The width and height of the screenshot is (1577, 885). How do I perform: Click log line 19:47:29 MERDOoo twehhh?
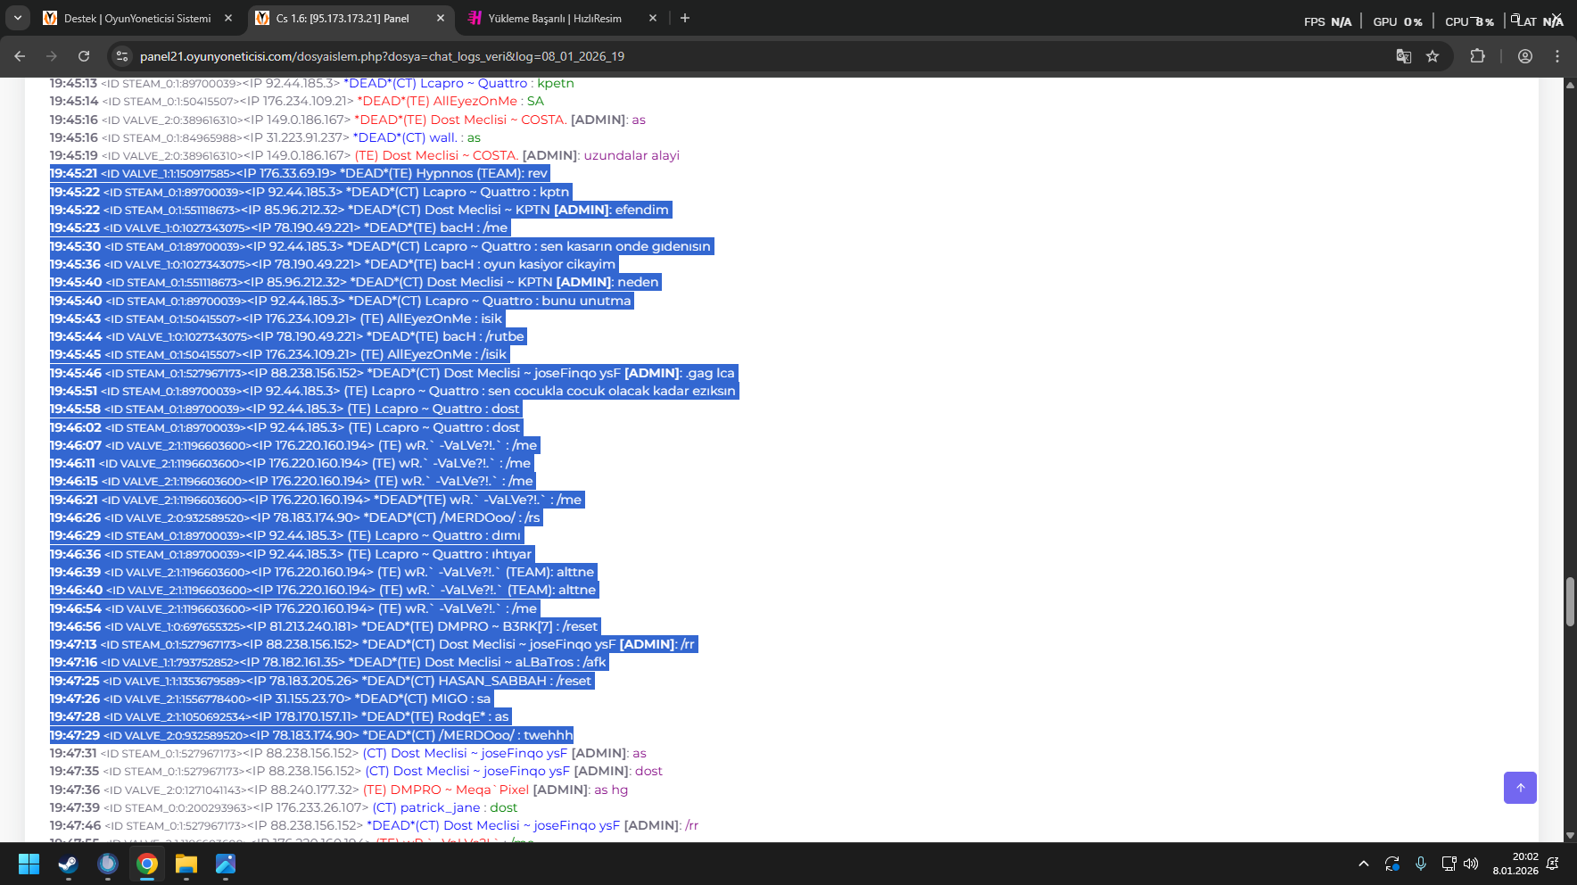312,735
